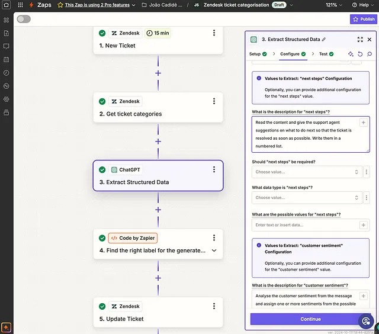Click the Zendesk ticket categorisation title
Screen dimensions: 379x334
tap(236, 5)
